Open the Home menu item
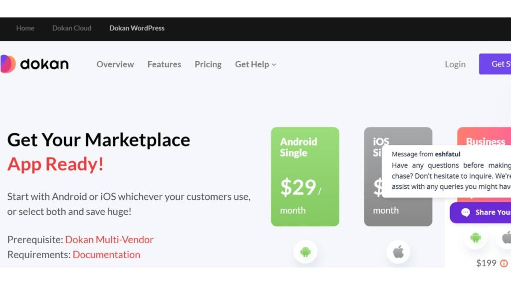This screenshot has width=511, height=287. (25, 28)
